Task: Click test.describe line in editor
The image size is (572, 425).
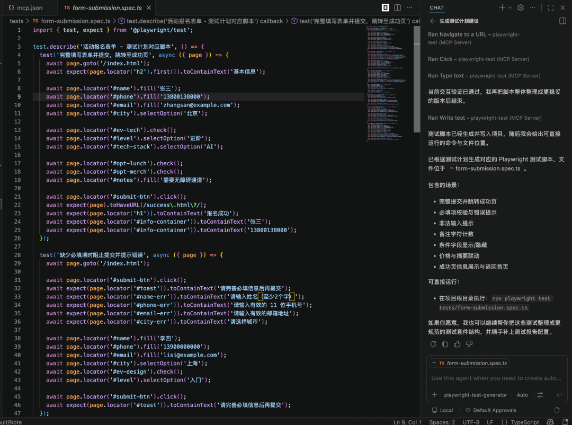Action: 119,47
